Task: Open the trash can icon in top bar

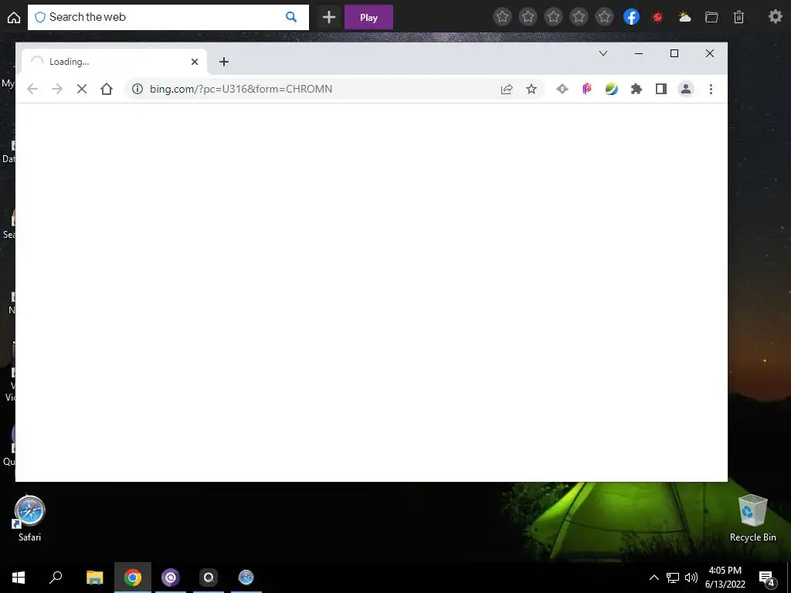Action: pyautogui.click(x=738, y=17)
